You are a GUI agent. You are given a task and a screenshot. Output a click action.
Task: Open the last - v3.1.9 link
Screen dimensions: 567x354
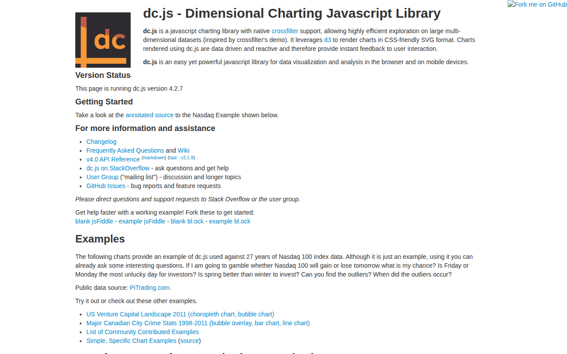pos(182,158)
